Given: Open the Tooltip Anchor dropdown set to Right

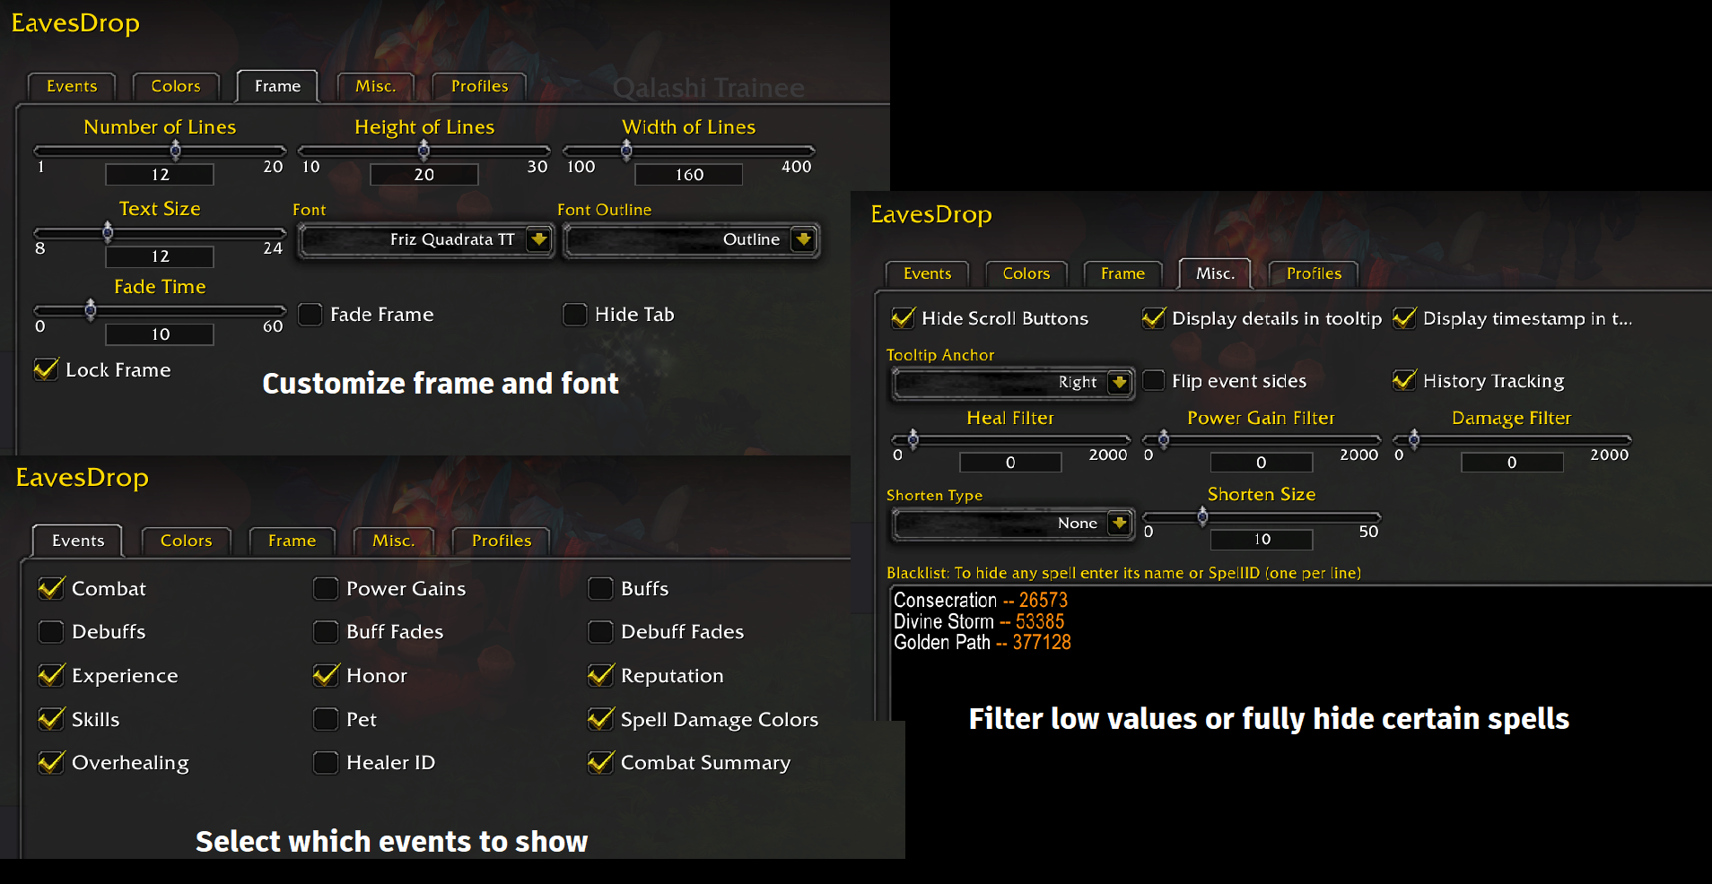Looking at the screenshot, I should click(x=1119, y=382).
